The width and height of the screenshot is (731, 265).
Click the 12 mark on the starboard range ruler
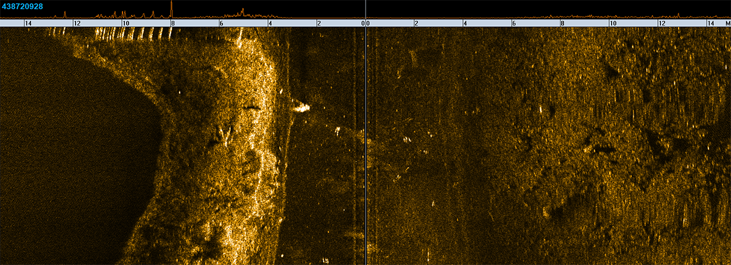coord(662,23)
